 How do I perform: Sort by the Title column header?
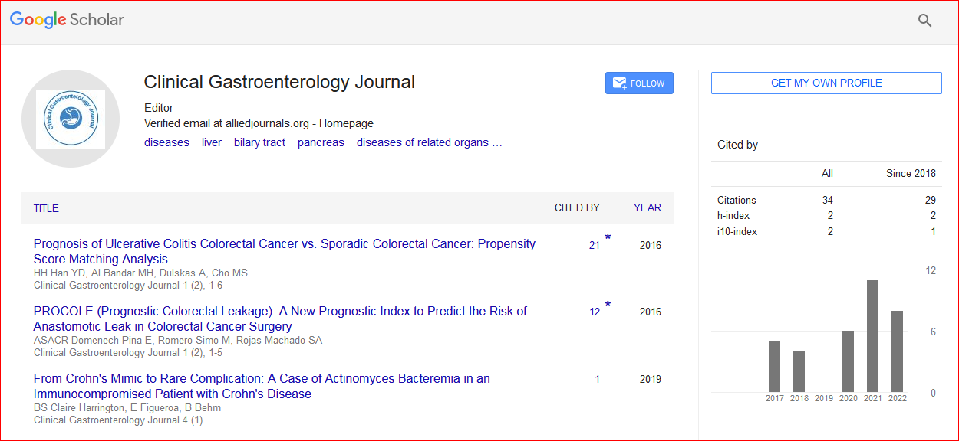pyautogui.click(x=46, y=208)
